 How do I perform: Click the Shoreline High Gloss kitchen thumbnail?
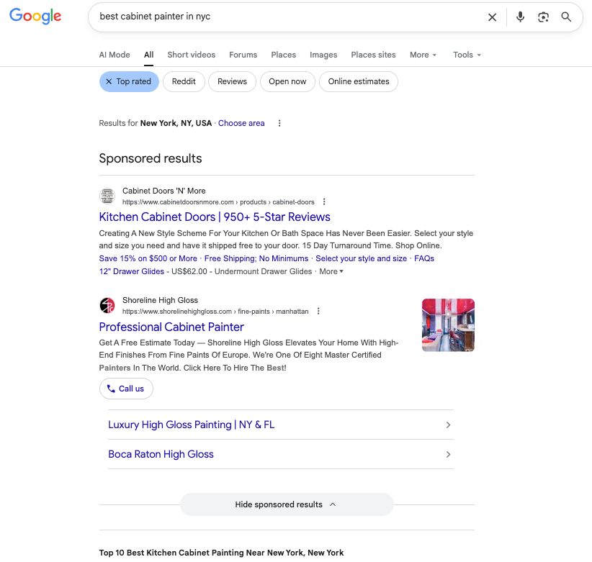448,325
